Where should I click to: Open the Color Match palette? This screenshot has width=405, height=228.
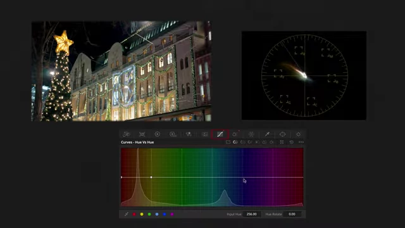pos(142,134)
